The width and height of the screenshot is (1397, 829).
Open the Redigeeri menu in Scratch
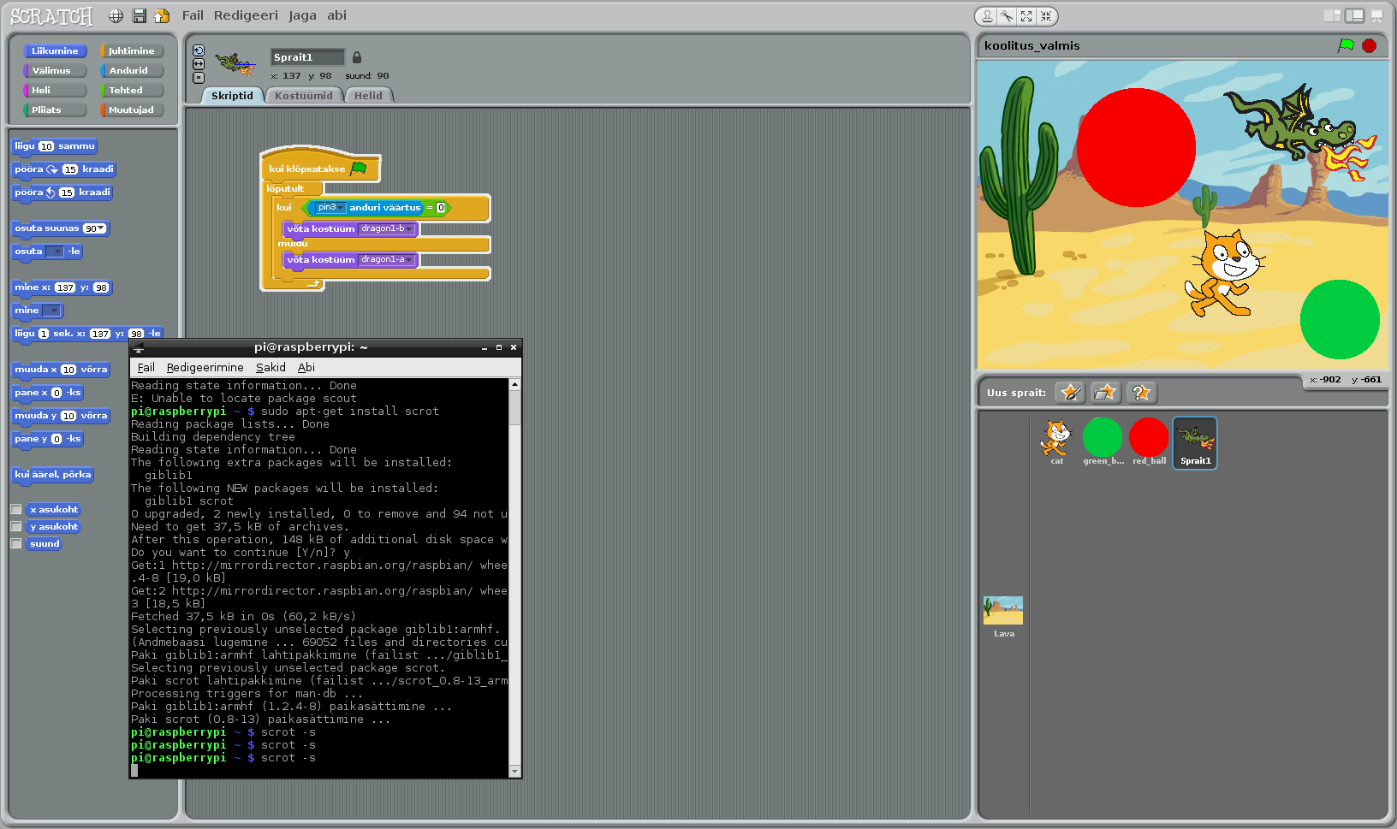tap(246, 15)
